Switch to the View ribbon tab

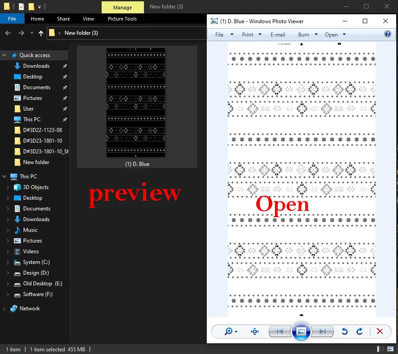[88, 19]
